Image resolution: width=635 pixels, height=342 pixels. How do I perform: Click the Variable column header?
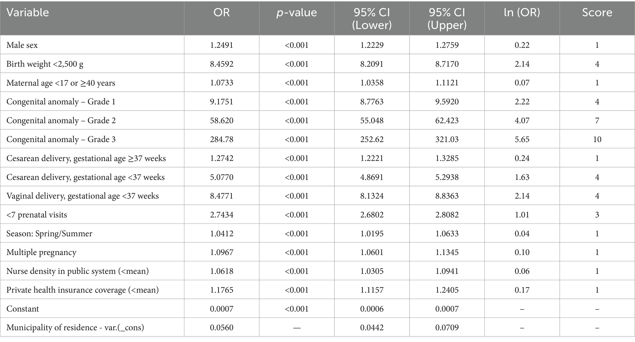coord(28,13)
